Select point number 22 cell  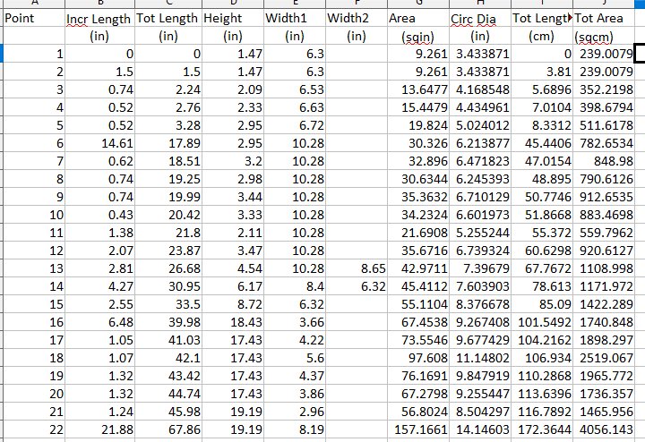point(34,429)
